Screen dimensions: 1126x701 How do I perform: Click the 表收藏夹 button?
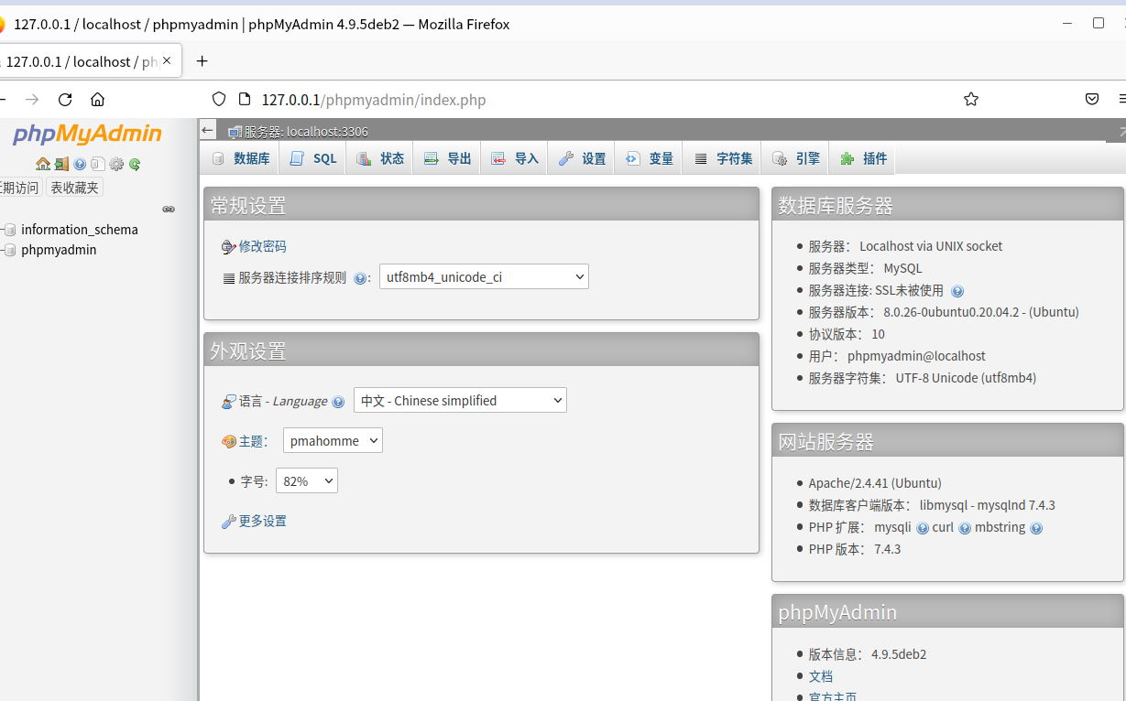tap(74, 188)
